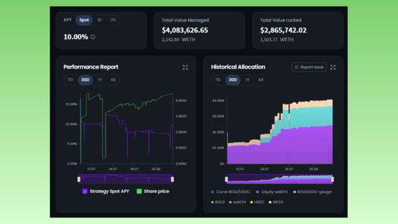Screen dimensions: 398x224
Task: Click the 2,142.84 WETH value
Action: pyautogui.click(x=179, y=40)
